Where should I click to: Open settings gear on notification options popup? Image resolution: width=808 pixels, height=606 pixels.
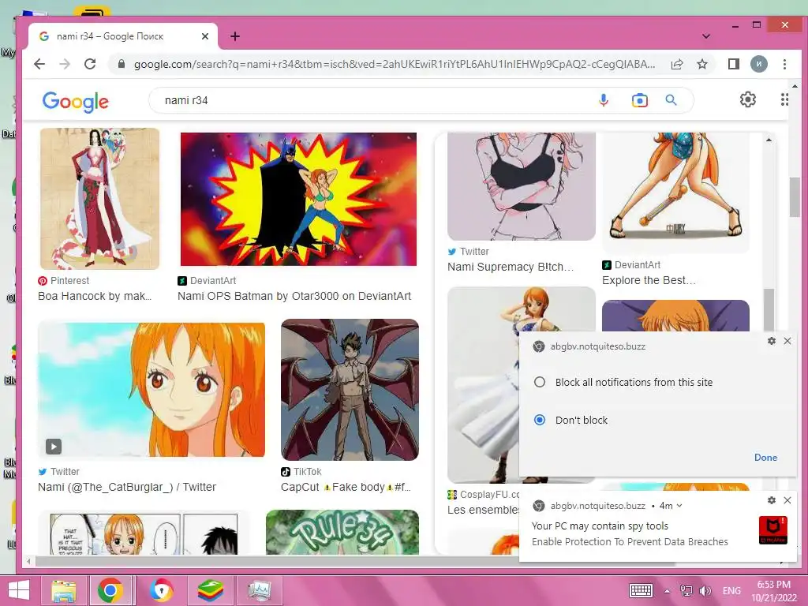[x=772, y=341]
